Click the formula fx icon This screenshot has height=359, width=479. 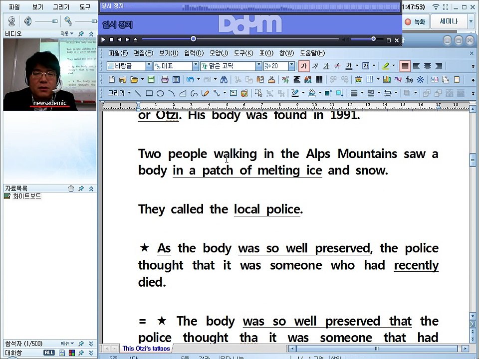[409, 80]
